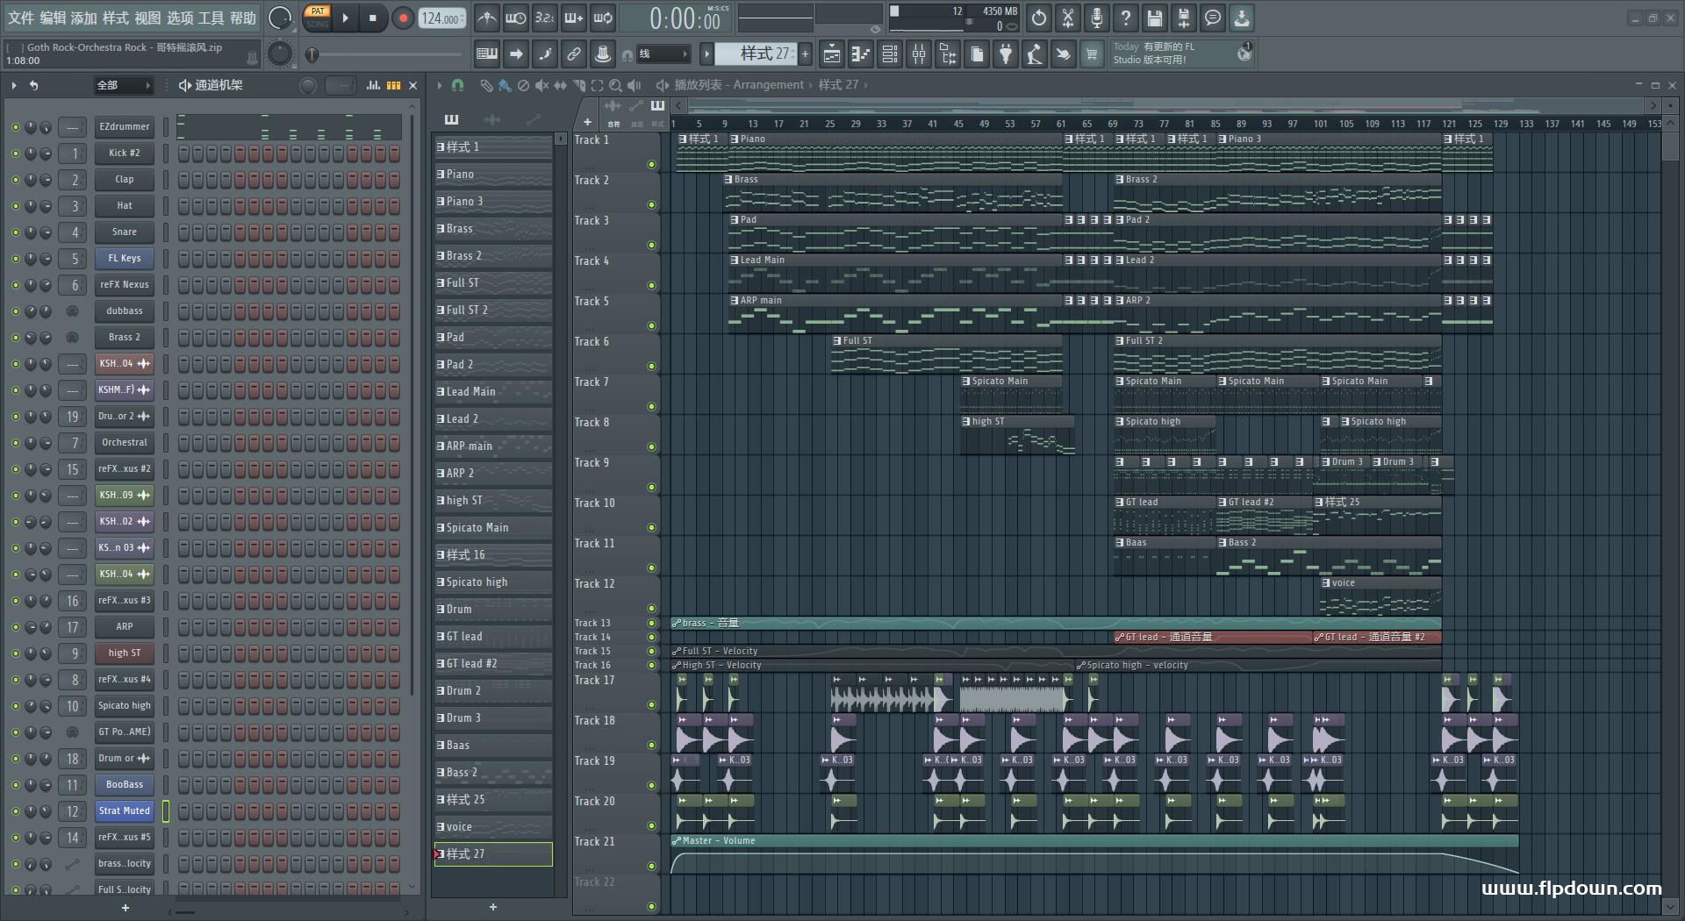
Task: Open the 全部 channel filter dropdown
Action: click(x=123, y=85)
